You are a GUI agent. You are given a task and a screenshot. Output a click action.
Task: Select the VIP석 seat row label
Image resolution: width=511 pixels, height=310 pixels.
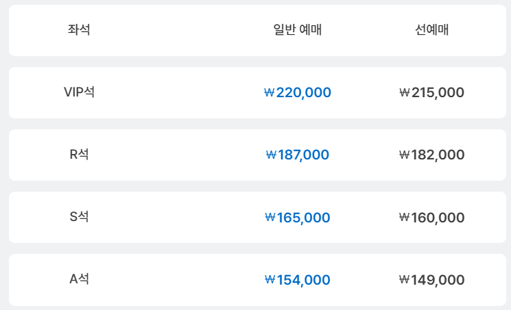[x=79, y=92]
